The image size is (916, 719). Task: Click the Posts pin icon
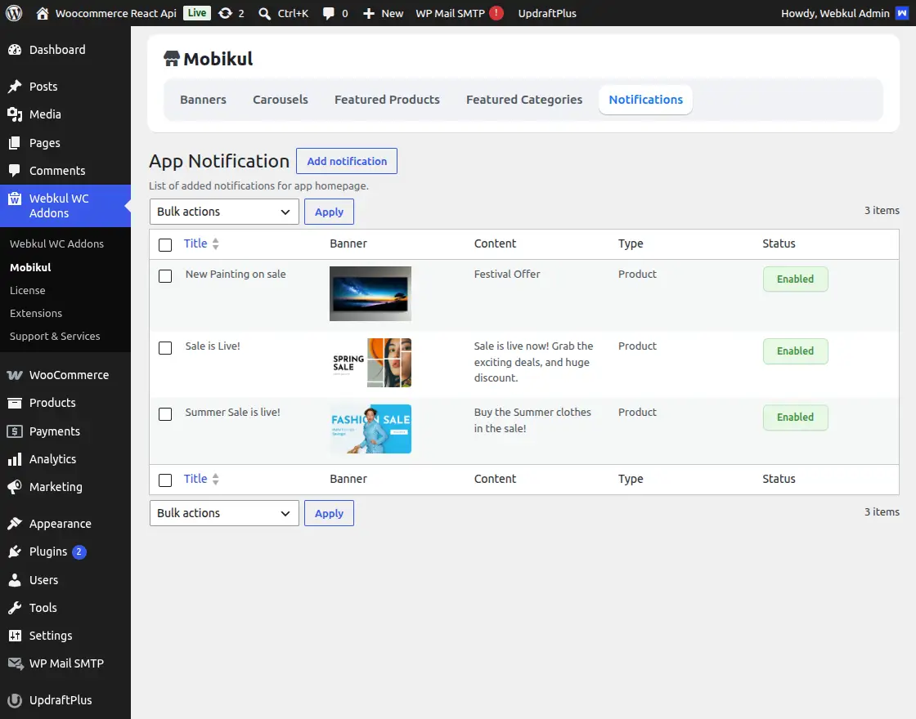pos(15,87)
